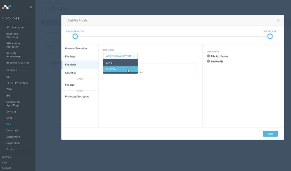Choose SHA256 from the hash type menu
The image size is (291, 171).
tap(120, 69)
